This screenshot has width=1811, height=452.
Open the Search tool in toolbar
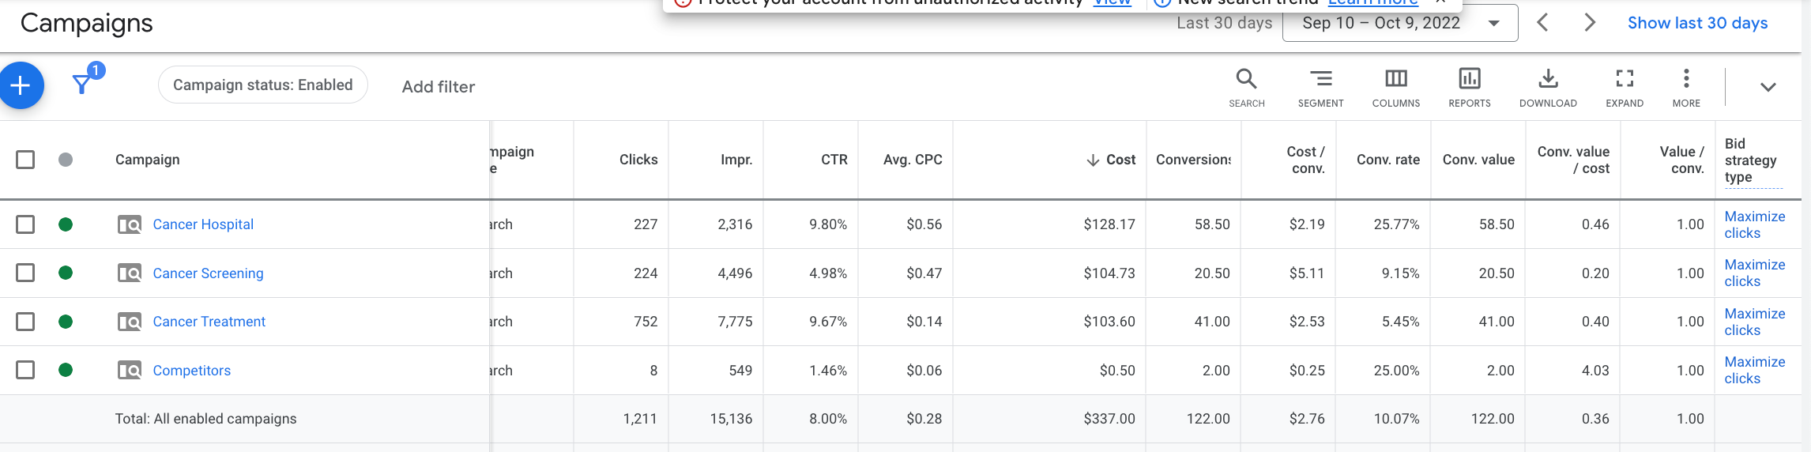pyautogui.click(x=1246, y=86)
